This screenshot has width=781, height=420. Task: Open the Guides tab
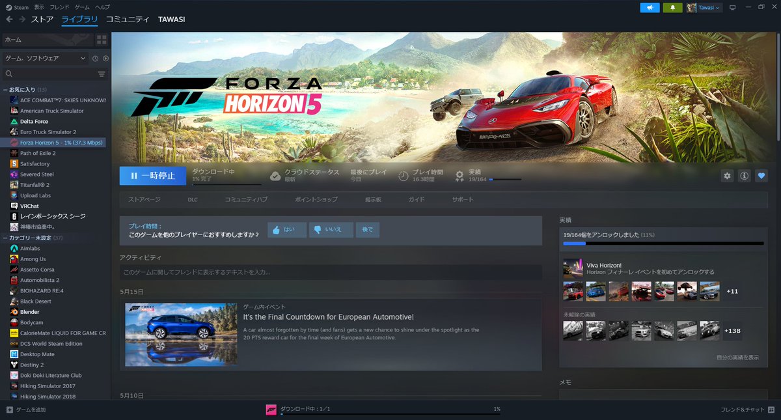417,200
